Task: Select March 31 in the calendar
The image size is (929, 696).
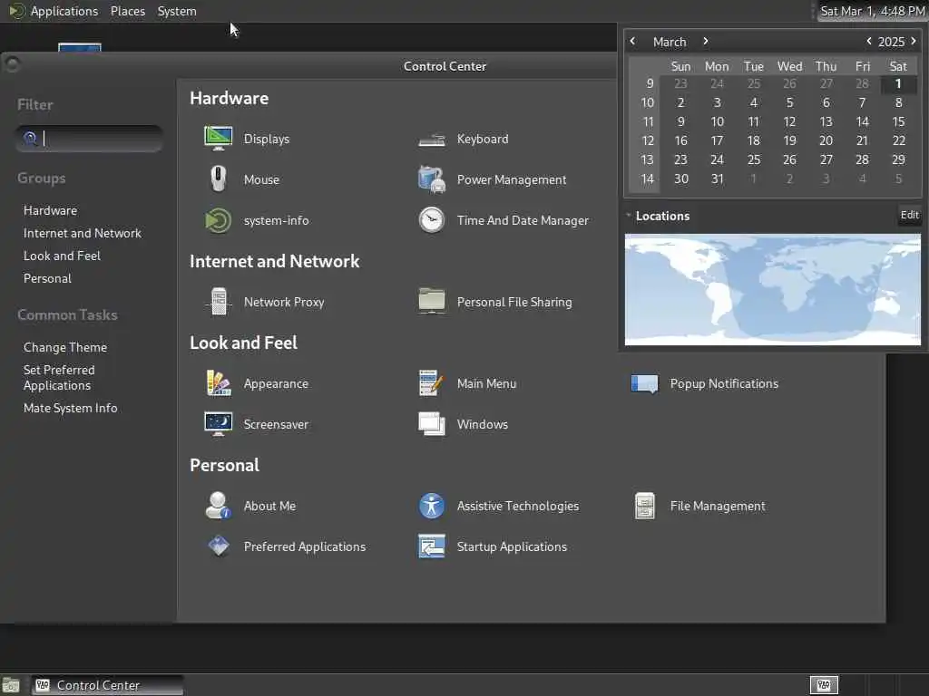Action: coord(717,179)
